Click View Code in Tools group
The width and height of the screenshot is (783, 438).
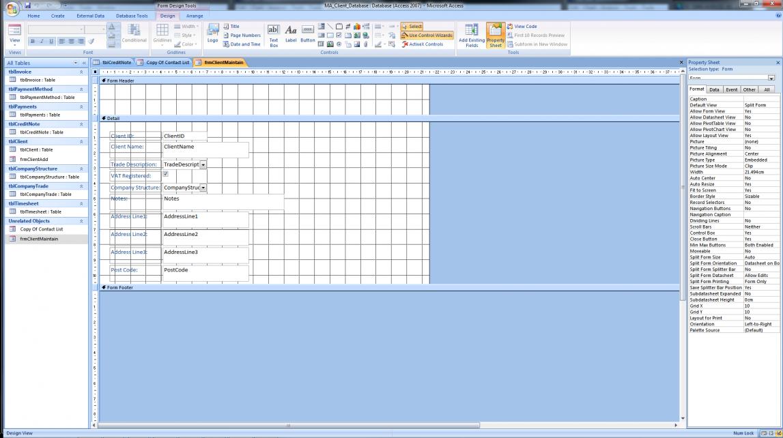522,27
